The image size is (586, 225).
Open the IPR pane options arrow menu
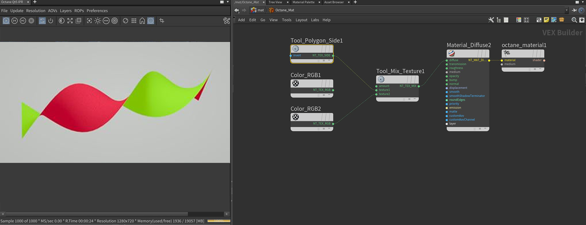(x=228, y=2)
